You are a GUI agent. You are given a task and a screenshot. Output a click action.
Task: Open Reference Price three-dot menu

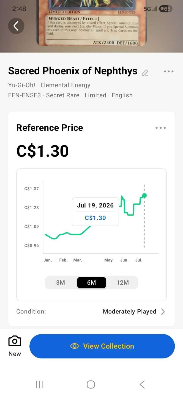(161, 128)
